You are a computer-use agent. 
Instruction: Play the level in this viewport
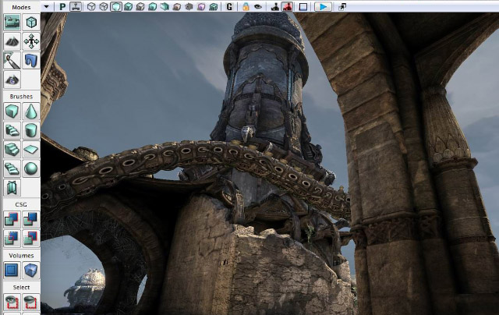322,6
